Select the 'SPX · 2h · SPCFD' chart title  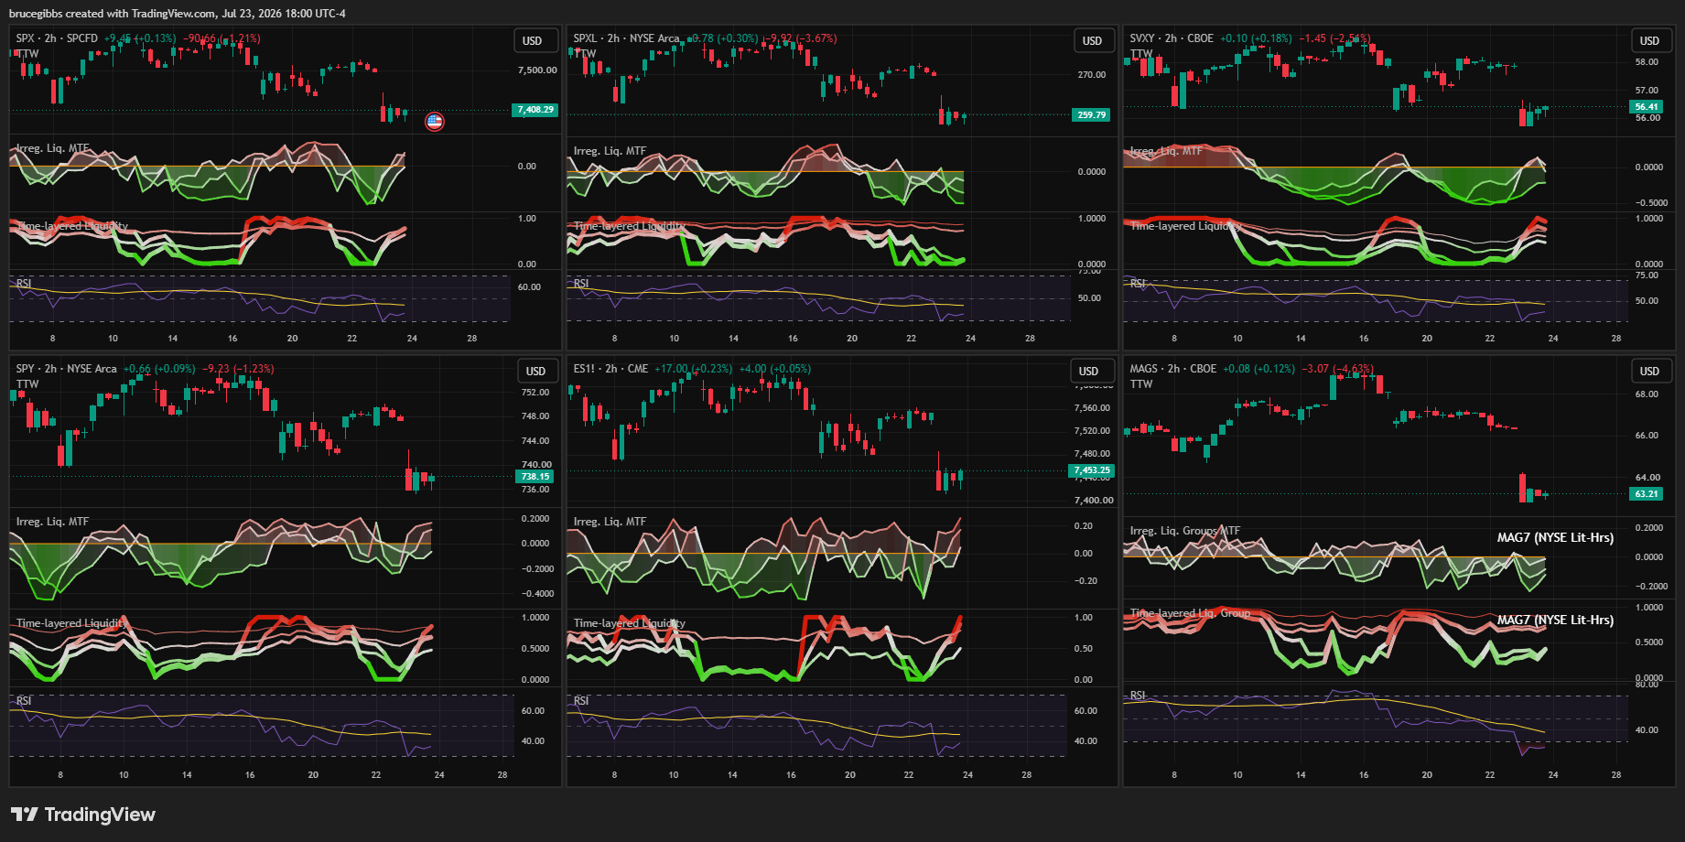(57, 38)
